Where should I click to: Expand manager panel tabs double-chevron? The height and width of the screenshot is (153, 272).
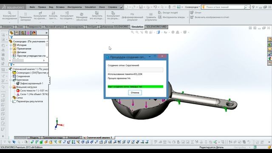pos(46,33)
